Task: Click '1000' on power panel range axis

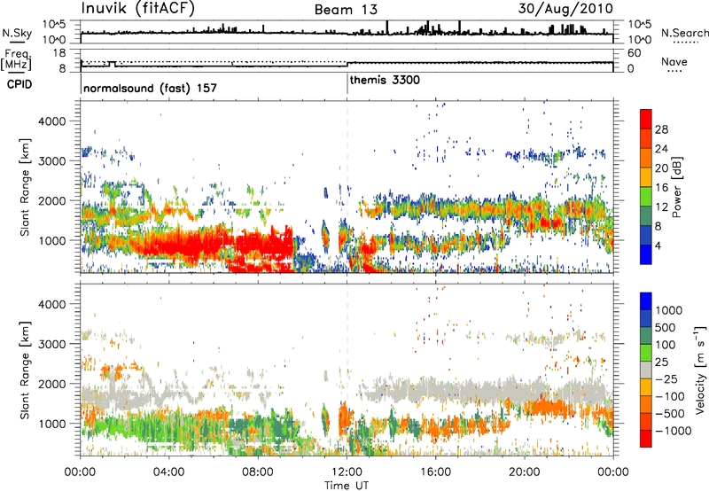Action: (x=52, y=240)
